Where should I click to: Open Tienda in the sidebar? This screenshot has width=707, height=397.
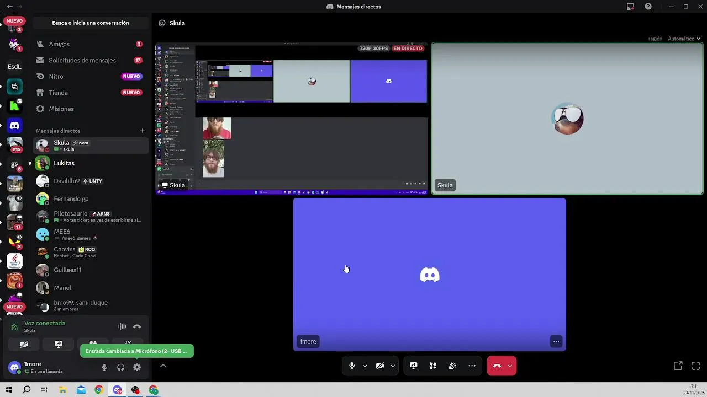90,93
